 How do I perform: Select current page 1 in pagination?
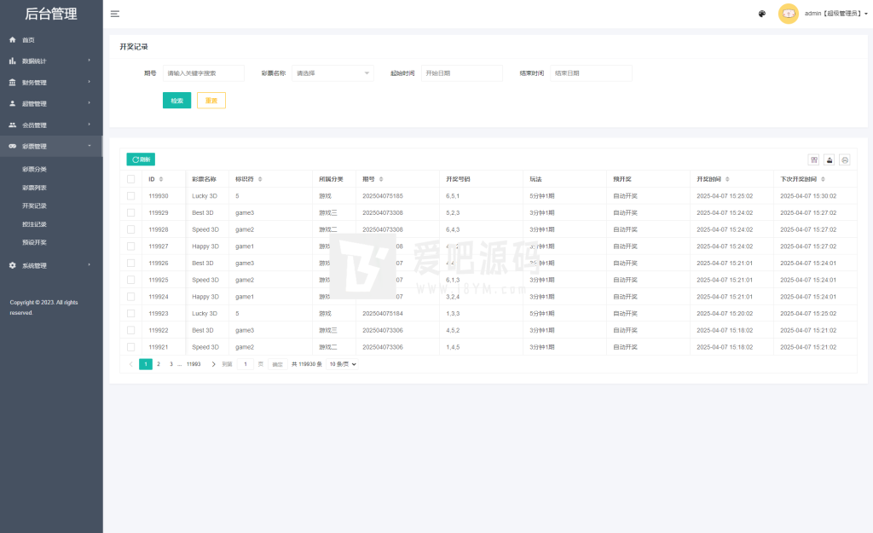146,364
